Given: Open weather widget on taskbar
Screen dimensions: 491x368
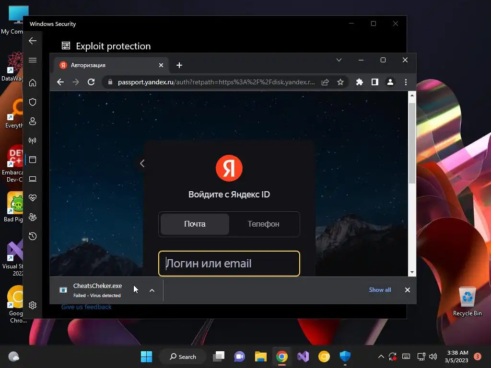Looking at the screenshot, I should point(13,356).
